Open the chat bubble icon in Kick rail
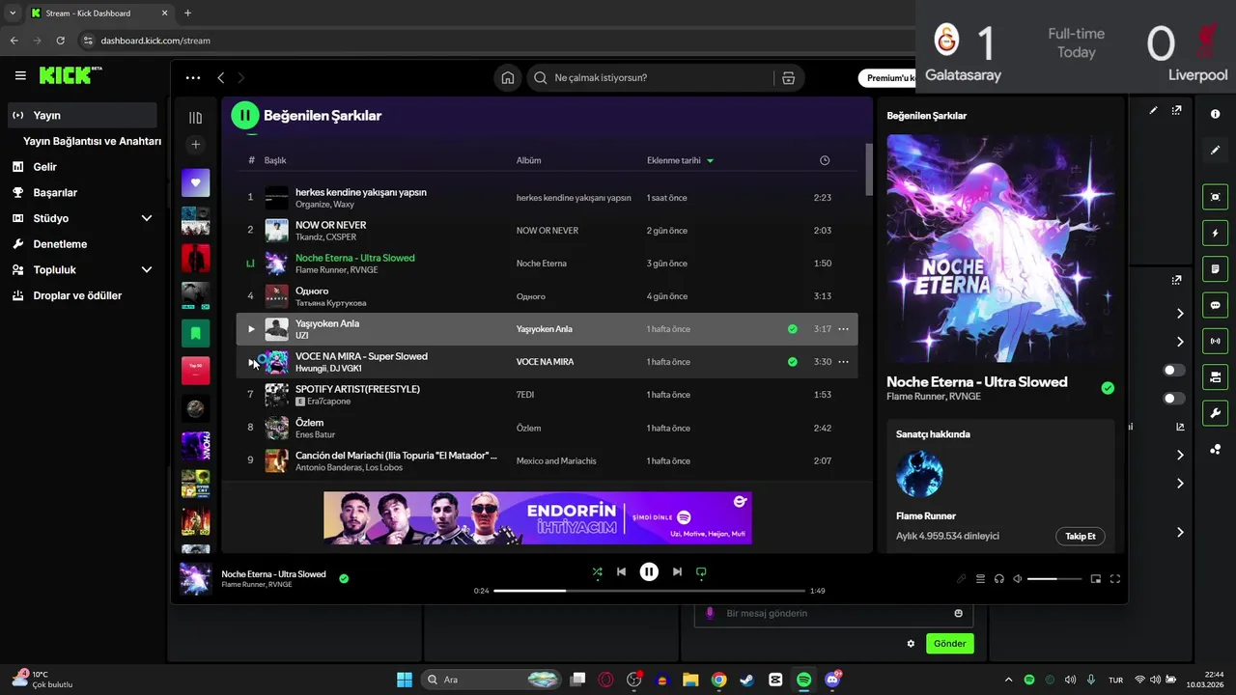This screenshot has height=695, width=1236. click(1215, 305)
